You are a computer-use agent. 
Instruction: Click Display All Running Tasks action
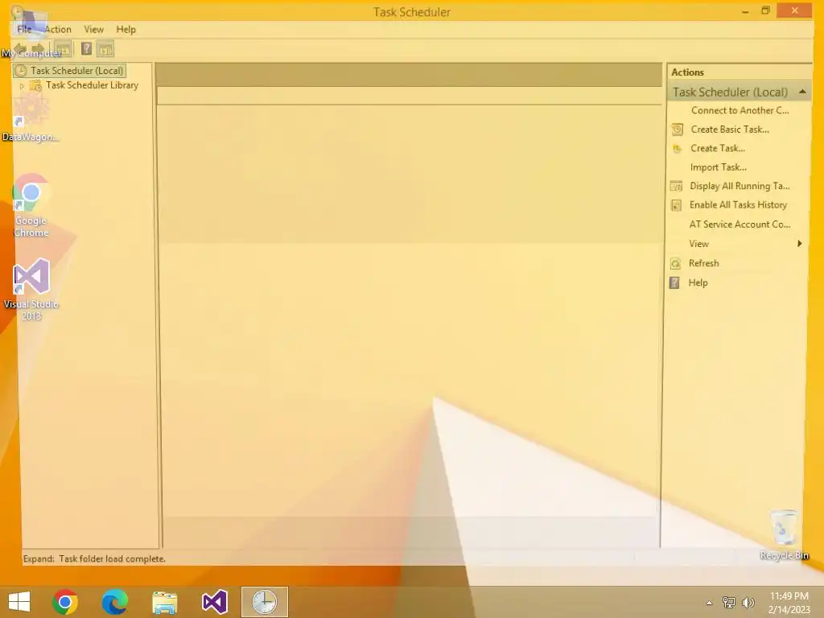point(740,186)
